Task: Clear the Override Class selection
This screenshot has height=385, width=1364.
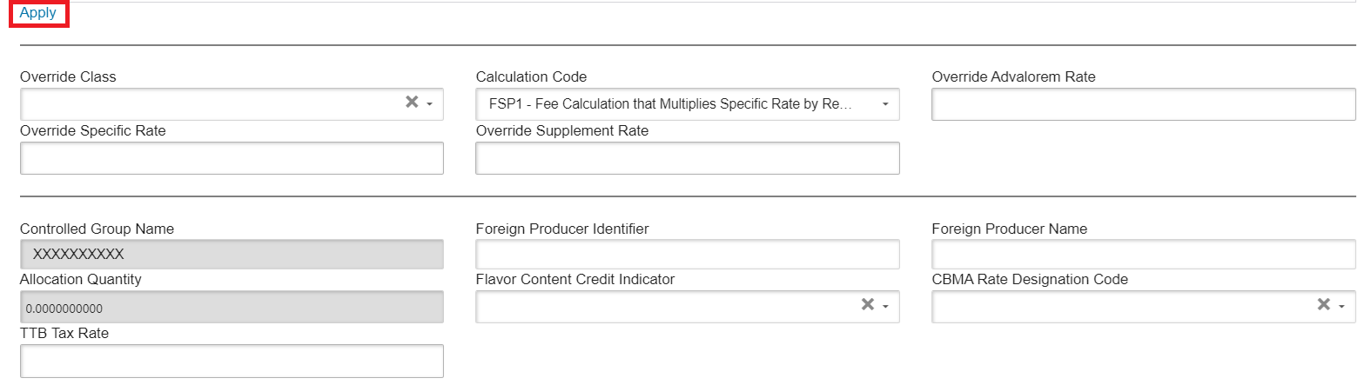Action: click(x=412, y=103)
